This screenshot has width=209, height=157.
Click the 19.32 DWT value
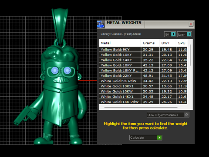point(167,92)
